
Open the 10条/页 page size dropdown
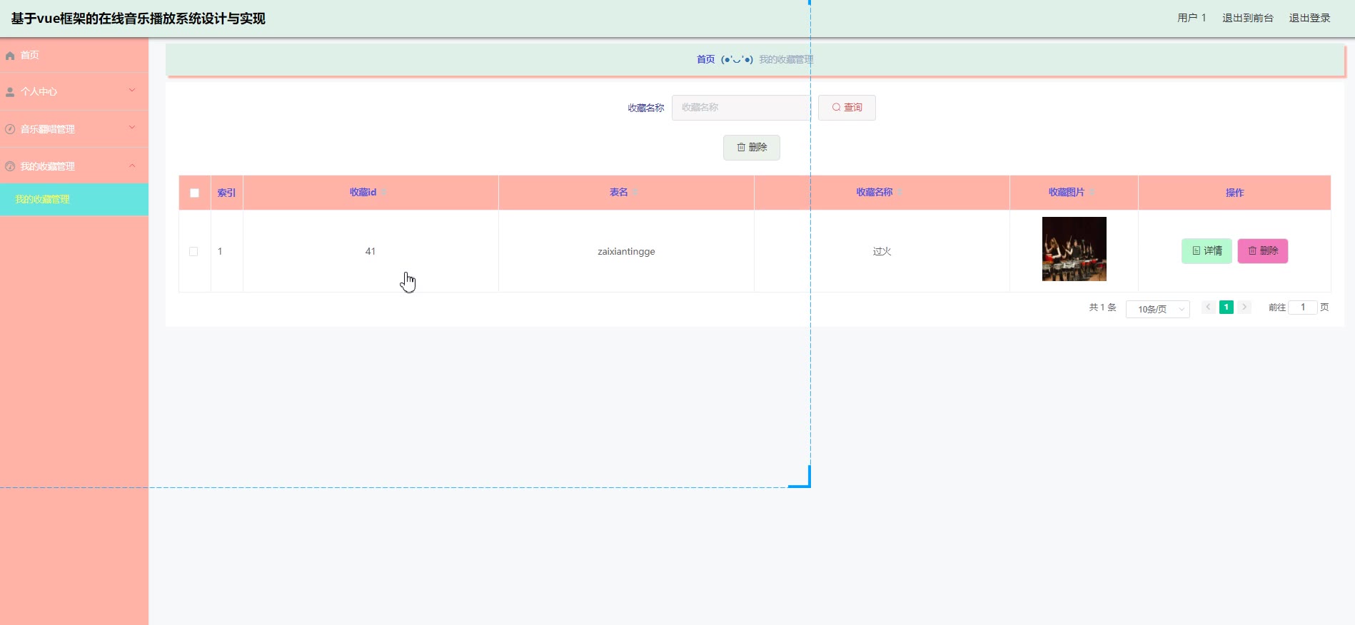point(1158,309)
